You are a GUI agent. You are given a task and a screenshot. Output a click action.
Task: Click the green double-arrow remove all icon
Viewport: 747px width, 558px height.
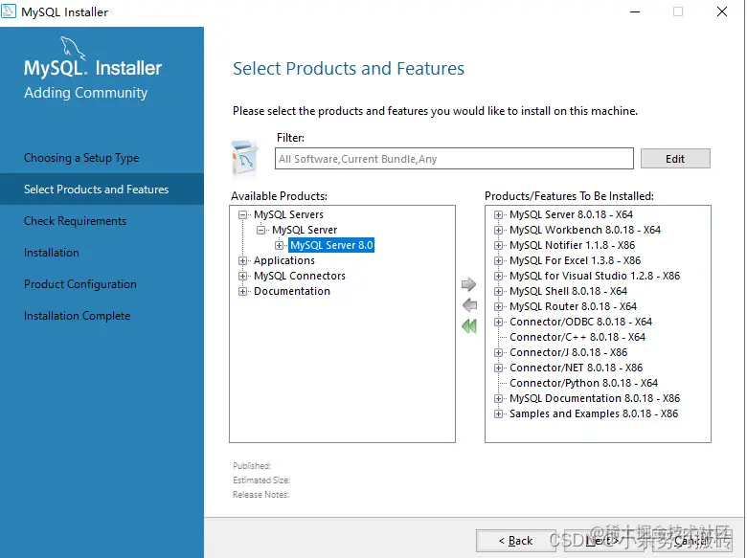point(469,326)
